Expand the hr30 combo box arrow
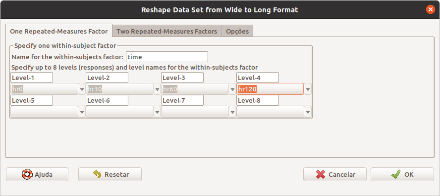The height and width of the screenshot is (196, 440). 158,89
